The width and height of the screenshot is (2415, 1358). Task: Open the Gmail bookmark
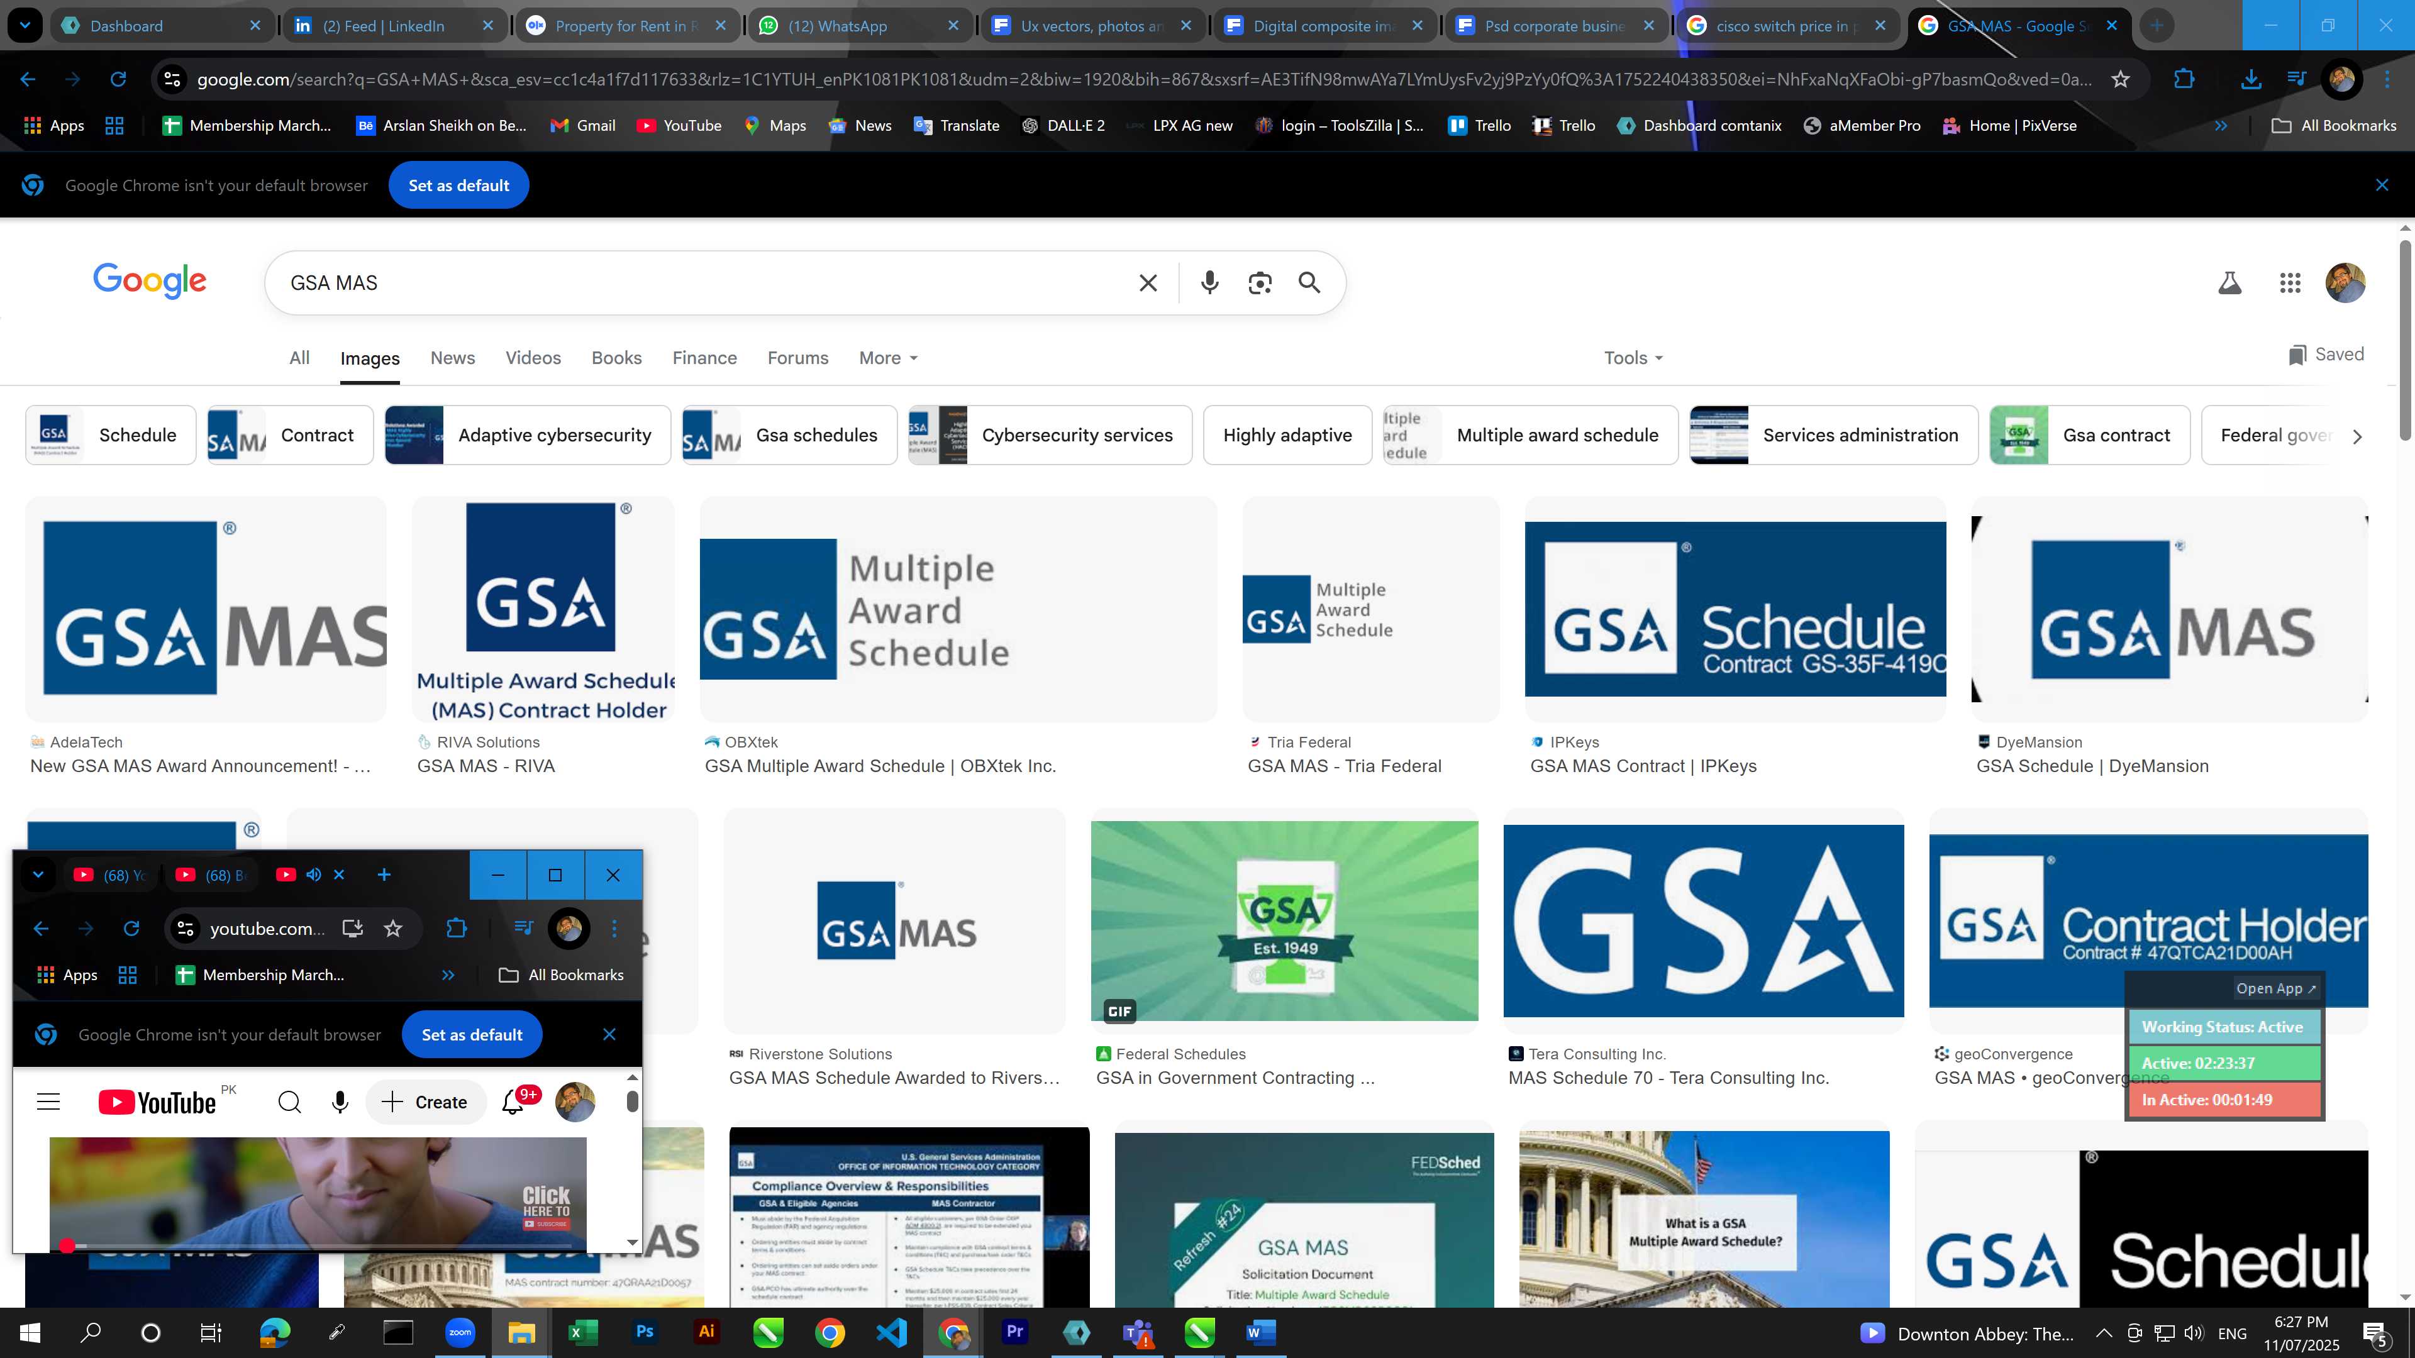click(x=582, y=126)
